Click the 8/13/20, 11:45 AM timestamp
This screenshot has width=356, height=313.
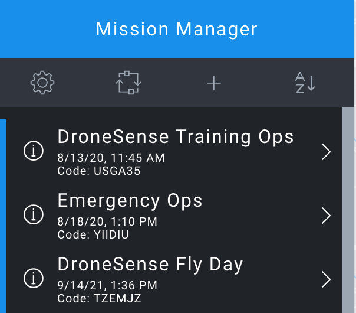(111, 158)
